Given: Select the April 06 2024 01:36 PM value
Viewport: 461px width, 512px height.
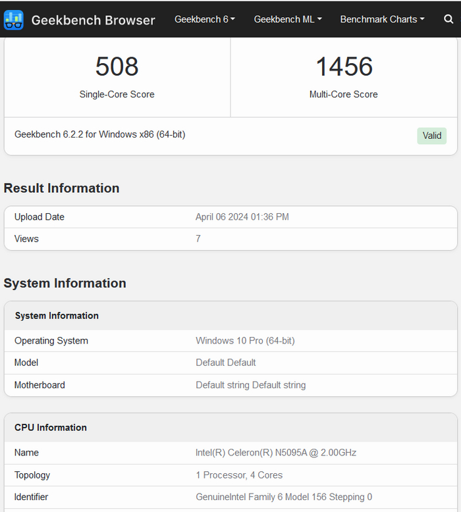Looking at the screenshot, I should 242,217.
